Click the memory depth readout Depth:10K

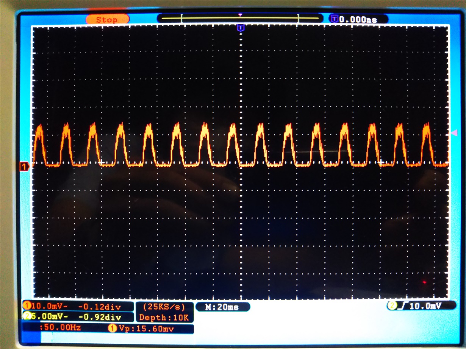click(164, 318)
